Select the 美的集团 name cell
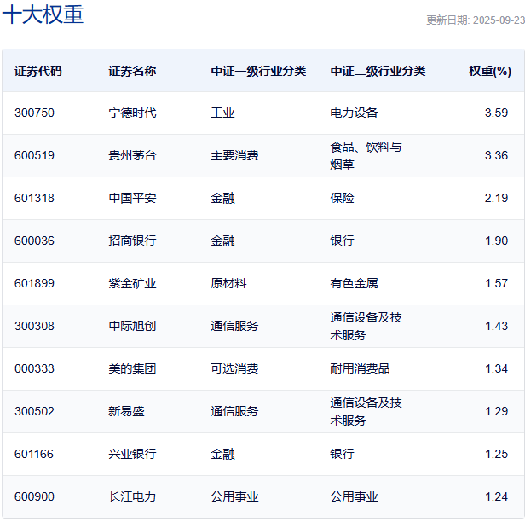Viewport: 525px width, 522px height. [x=132, y=368]
